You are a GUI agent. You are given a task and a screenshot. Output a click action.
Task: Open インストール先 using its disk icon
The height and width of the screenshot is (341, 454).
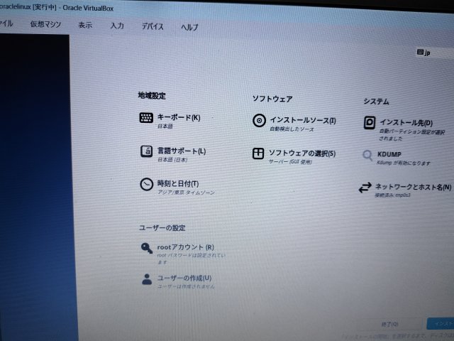pos(369,123)
